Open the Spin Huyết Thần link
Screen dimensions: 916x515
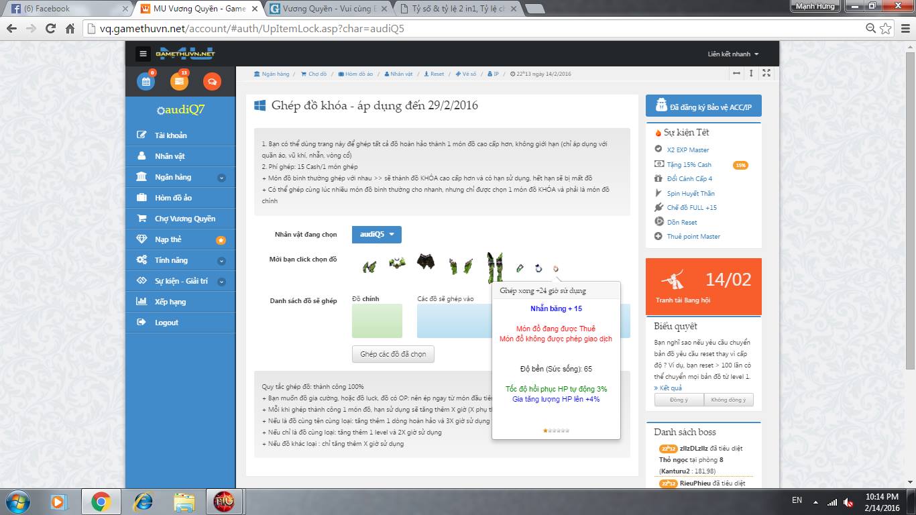click(691, 194)
